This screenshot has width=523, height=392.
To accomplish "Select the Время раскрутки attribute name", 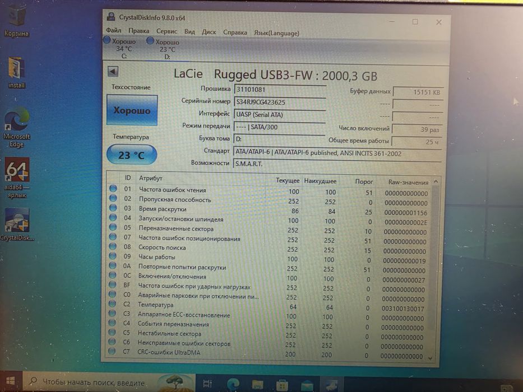I will [x=163, y=209].
